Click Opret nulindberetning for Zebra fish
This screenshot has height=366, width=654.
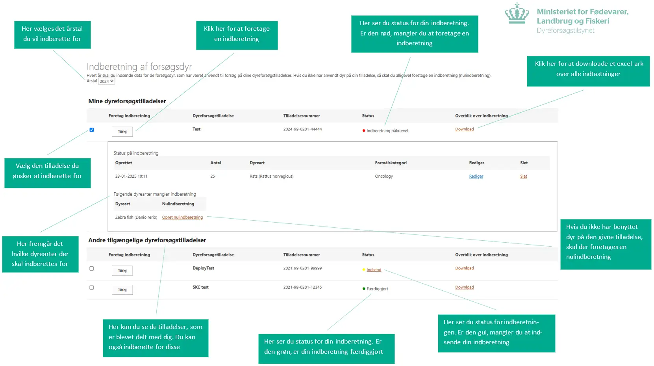click(x=182, y=217)
